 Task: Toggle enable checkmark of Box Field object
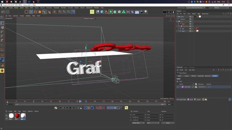pyautogui.click(x=193, y=26)
